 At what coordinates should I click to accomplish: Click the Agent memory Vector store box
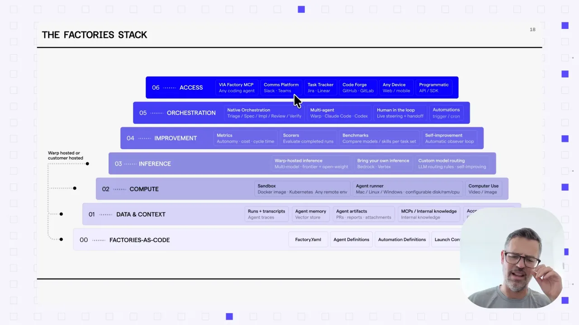click(x=311, y=214)
